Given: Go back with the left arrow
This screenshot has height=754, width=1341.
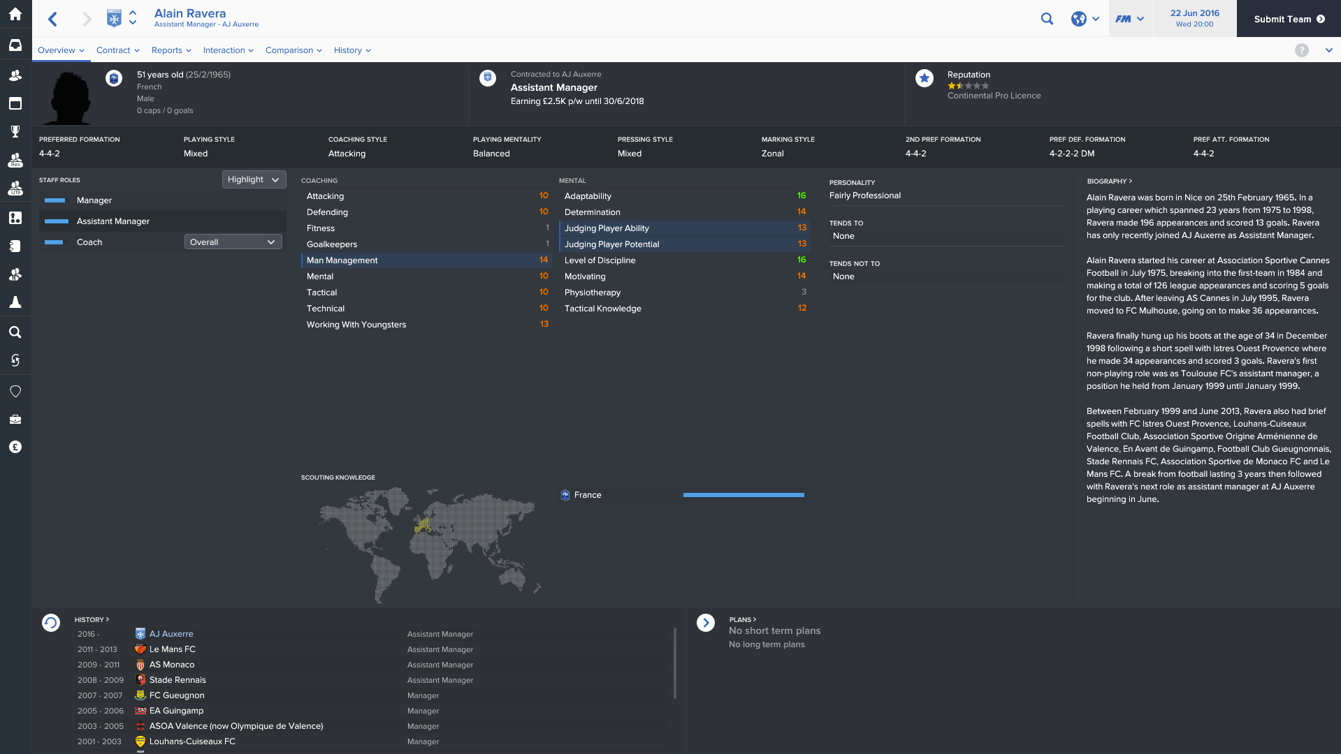Looking at the screenshot, I should 53,19.
